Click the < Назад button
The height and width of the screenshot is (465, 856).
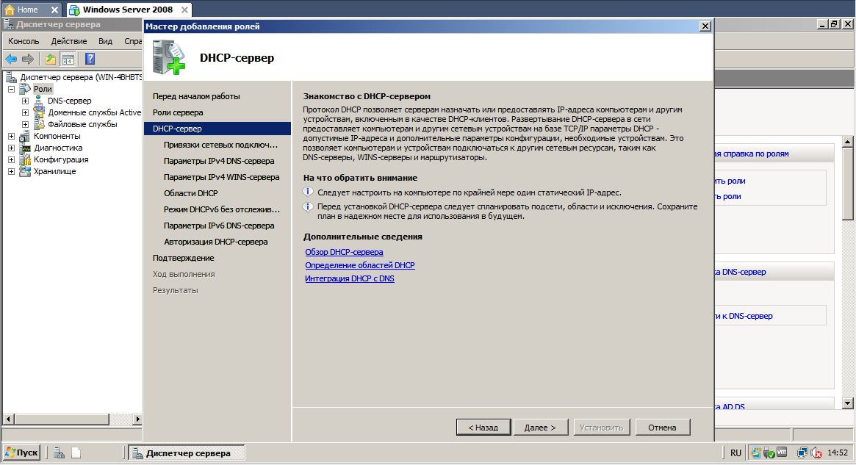(483, 428)
